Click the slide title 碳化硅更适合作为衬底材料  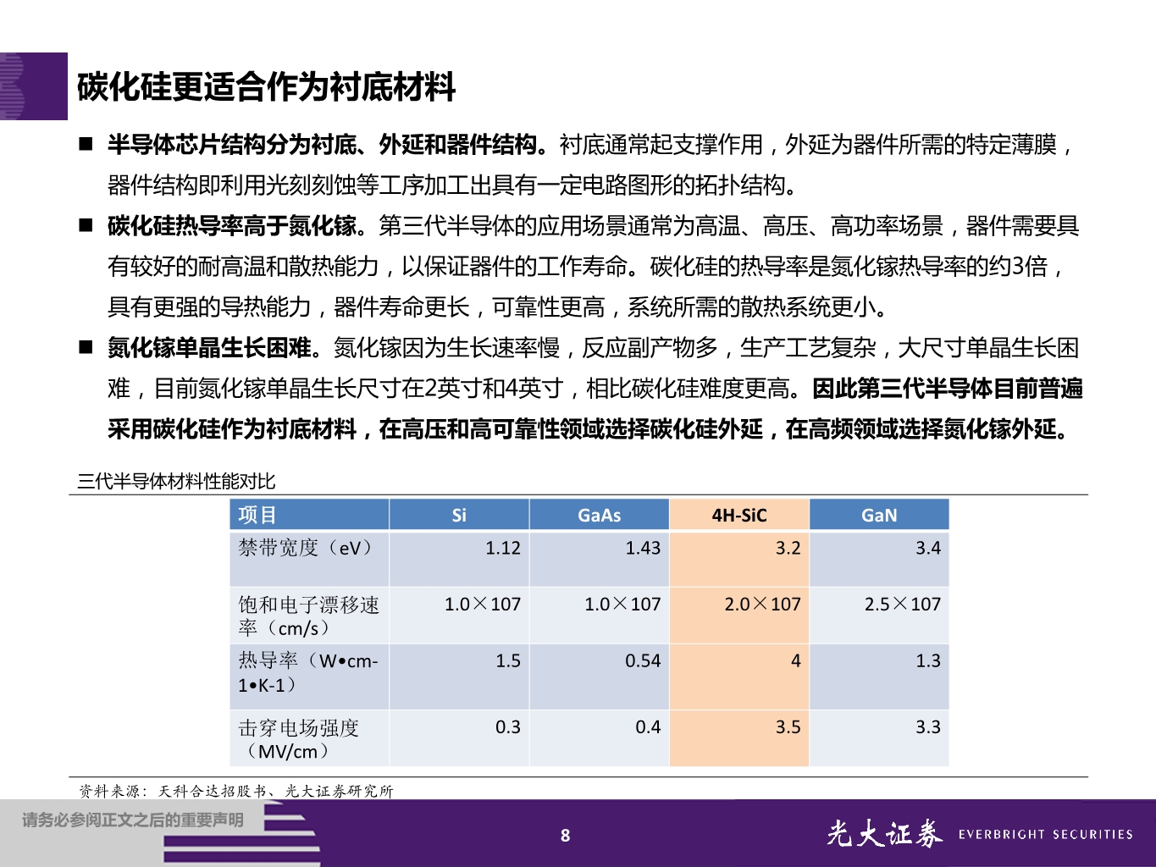[266, 86]
